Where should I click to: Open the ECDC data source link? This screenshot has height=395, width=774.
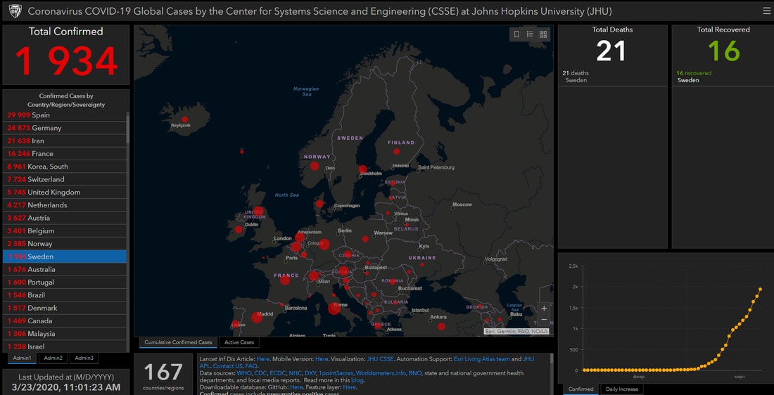277,373
